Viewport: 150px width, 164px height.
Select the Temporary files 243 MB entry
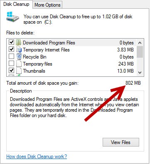71,64
